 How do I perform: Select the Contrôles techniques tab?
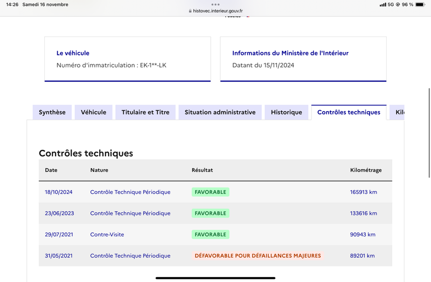[x=349, y=112]
